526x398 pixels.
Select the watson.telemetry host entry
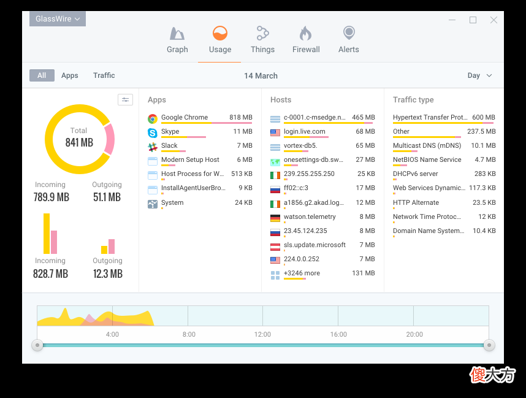[322, 218]
